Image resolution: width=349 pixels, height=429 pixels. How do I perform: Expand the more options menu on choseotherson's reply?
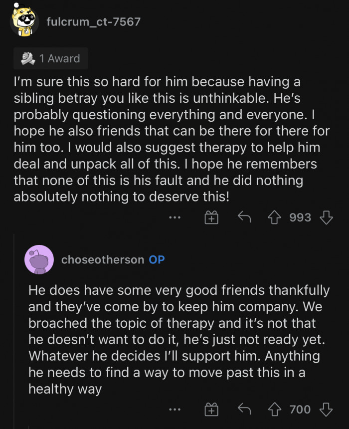click(x=174, y=409)
